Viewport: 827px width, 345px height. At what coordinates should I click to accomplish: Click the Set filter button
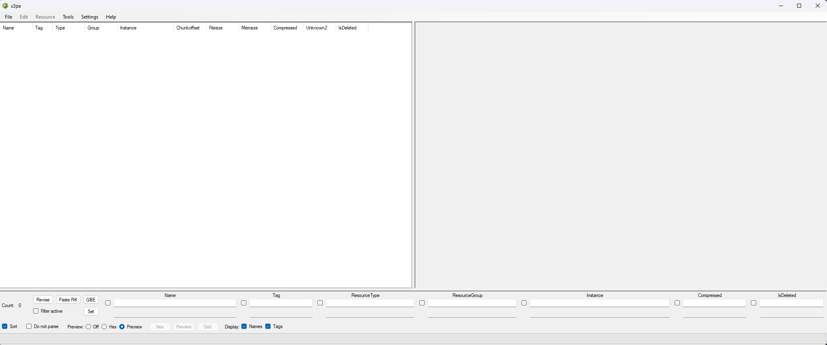point(91,312)
